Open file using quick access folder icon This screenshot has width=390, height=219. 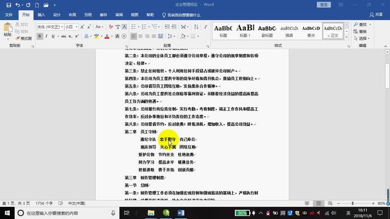coord(46,5)
